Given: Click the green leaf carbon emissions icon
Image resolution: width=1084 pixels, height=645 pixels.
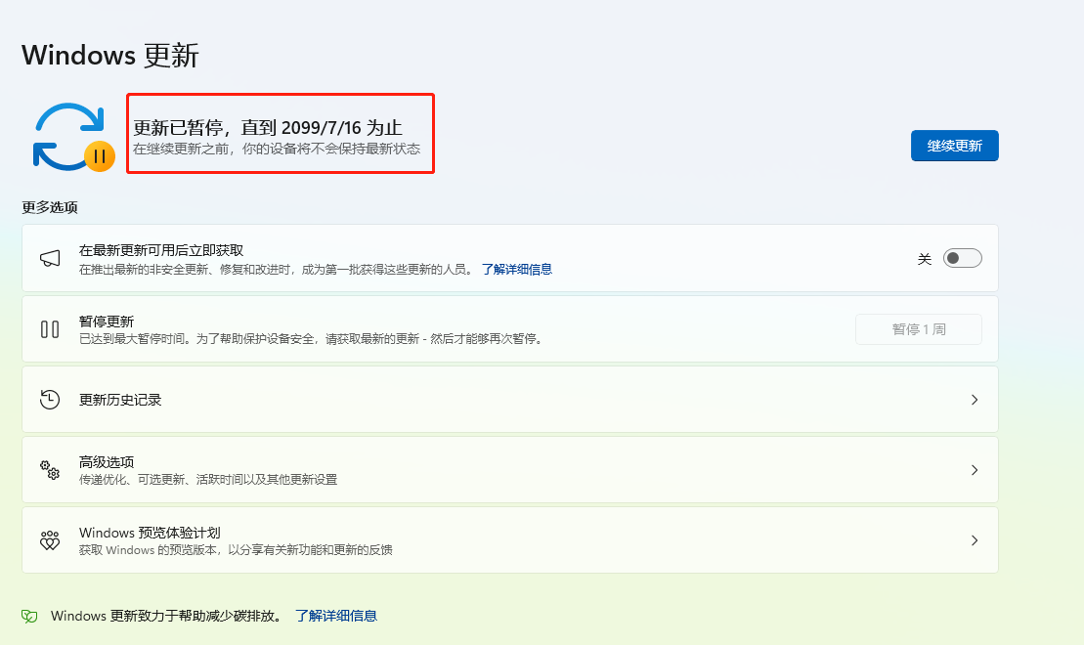Looking at the screenshot, I should (x=29, y=616).
